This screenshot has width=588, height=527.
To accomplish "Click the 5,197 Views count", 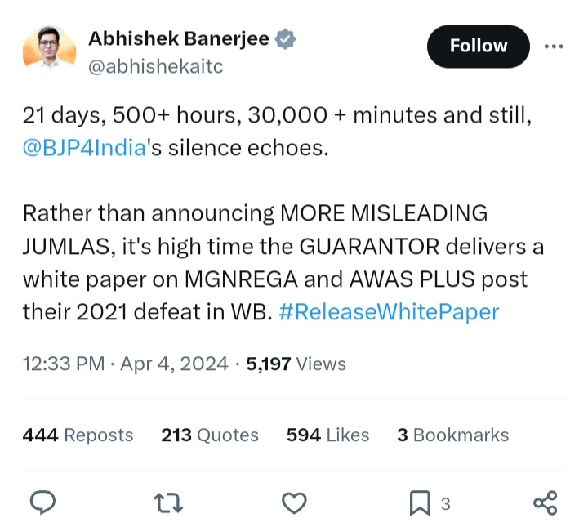I will 296,364.
